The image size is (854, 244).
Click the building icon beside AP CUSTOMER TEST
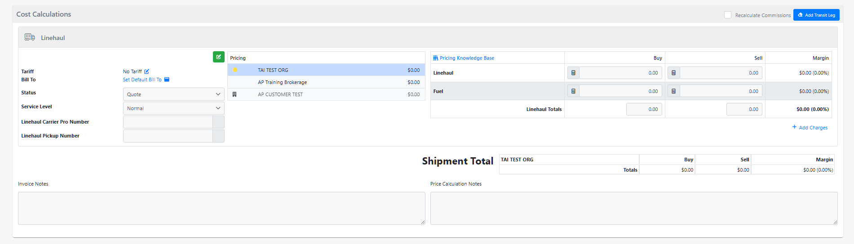tap(235, 94)
